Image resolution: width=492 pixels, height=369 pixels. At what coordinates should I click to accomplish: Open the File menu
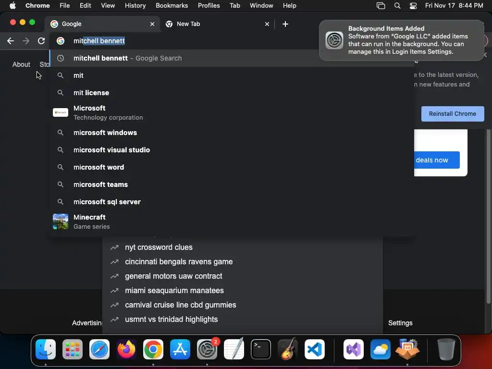pyautogui.click(x=65, y=5)
